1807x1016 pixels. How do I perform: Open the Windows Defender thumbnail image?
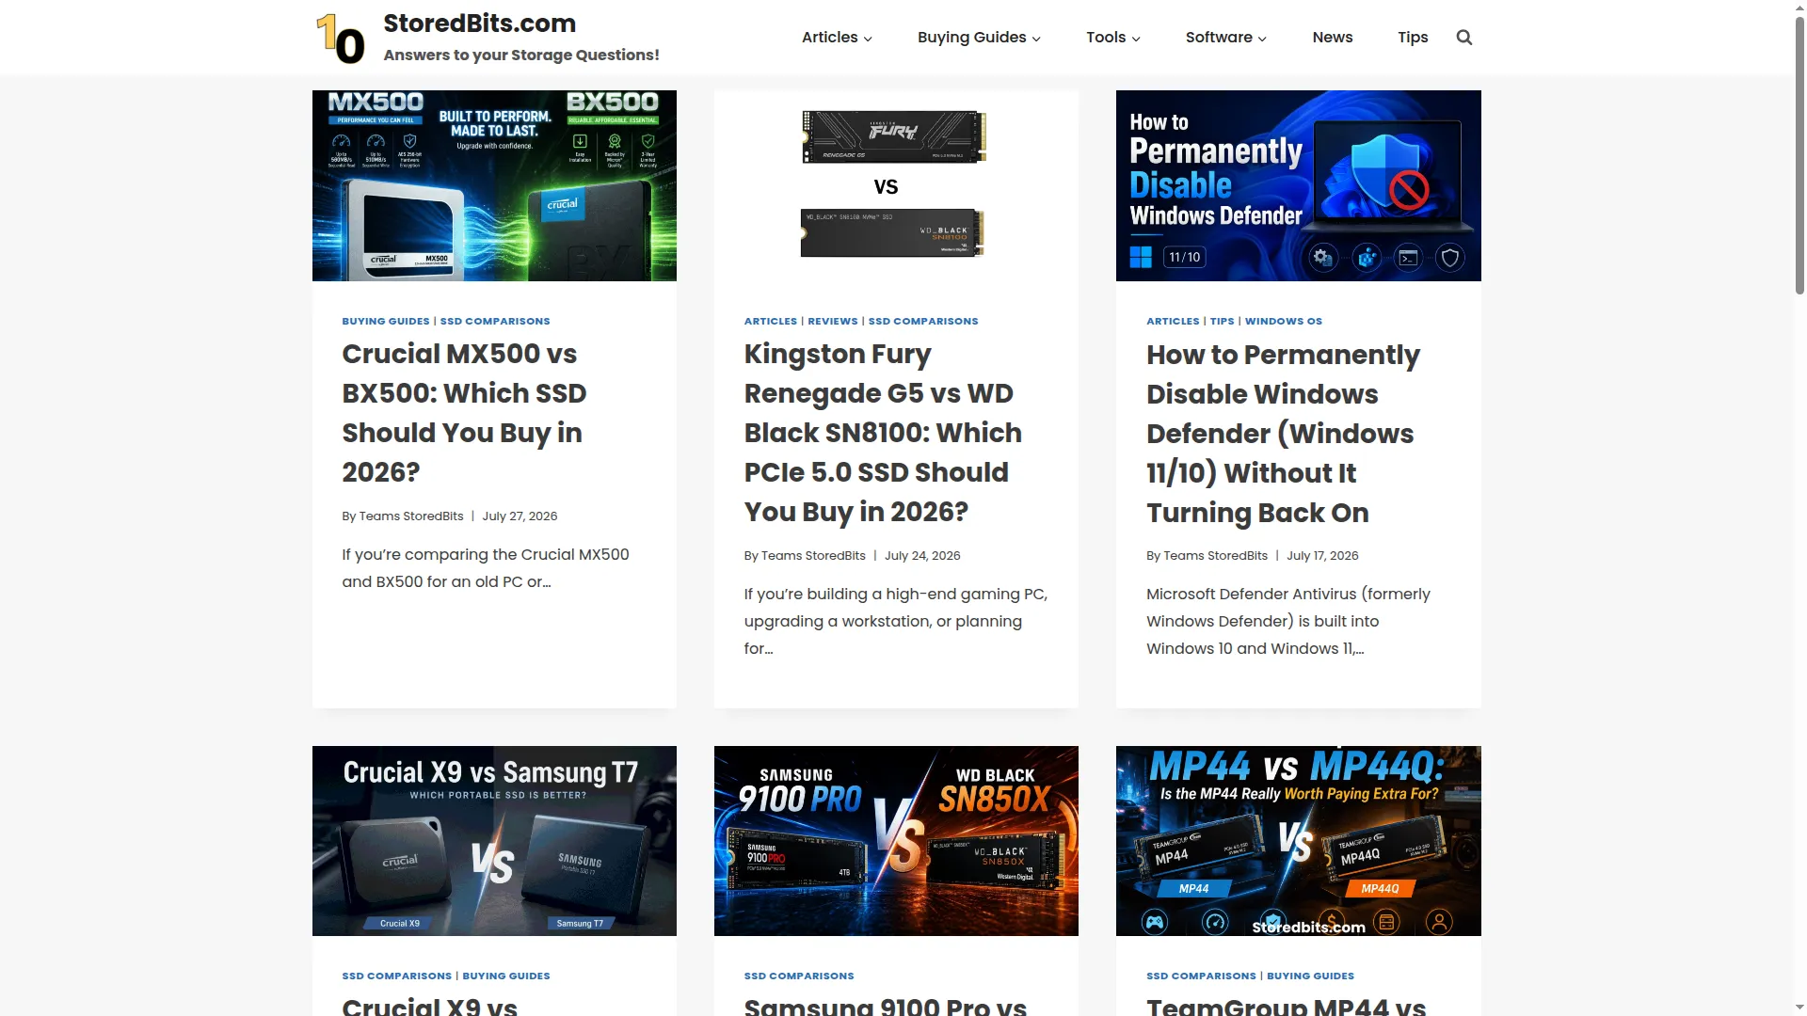click(x=1298, y=185)
